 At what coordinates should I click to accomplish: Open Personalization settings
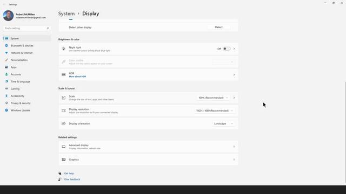click(26, 60)
